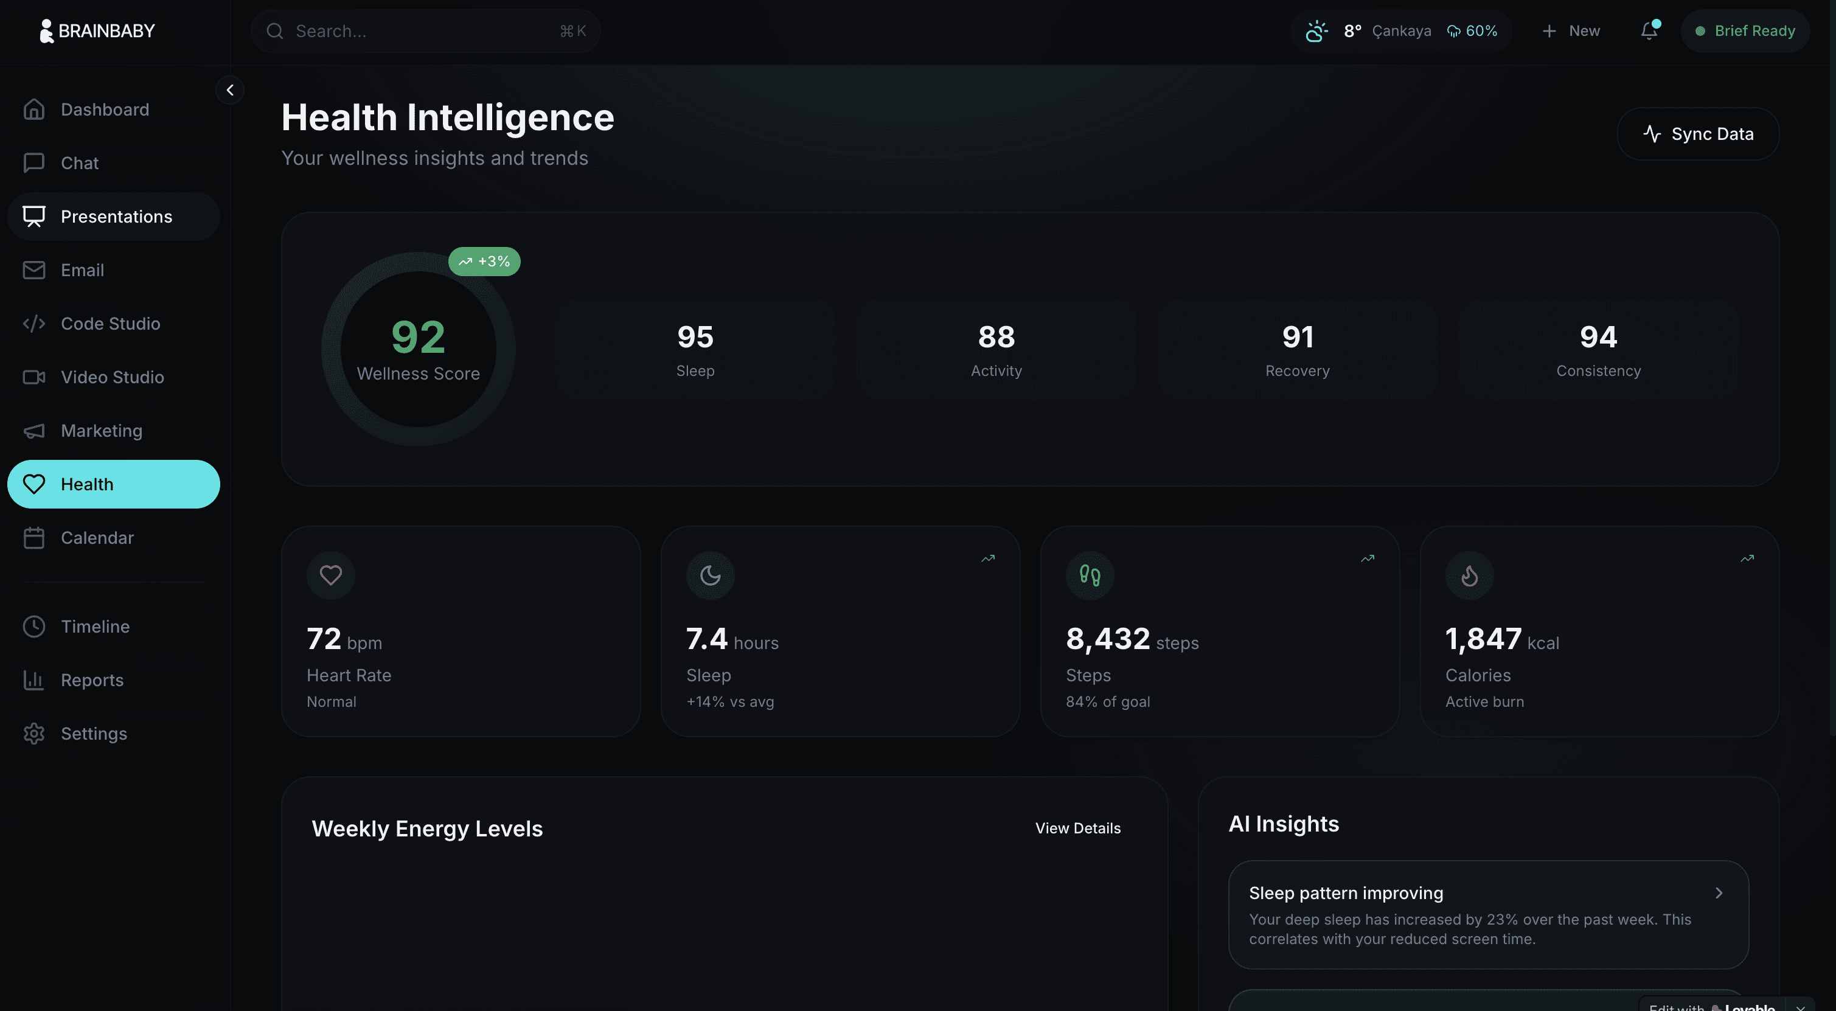
Task: Open the Code Studio section
Action: pos(111,324)
